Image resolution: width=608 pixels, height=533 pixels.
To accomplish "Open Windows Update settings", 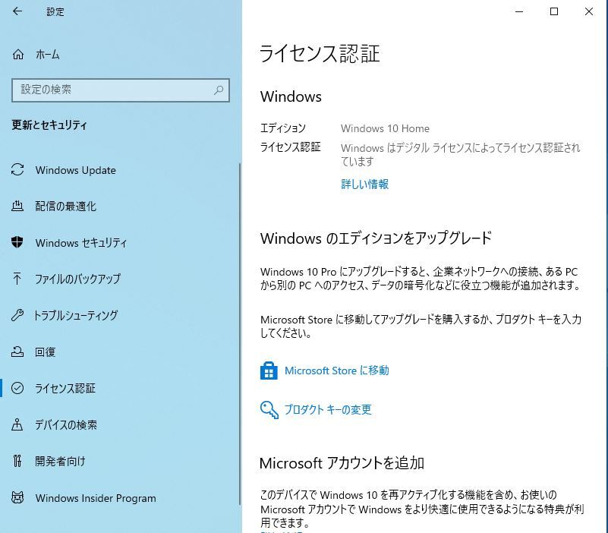I will (76, 170).
